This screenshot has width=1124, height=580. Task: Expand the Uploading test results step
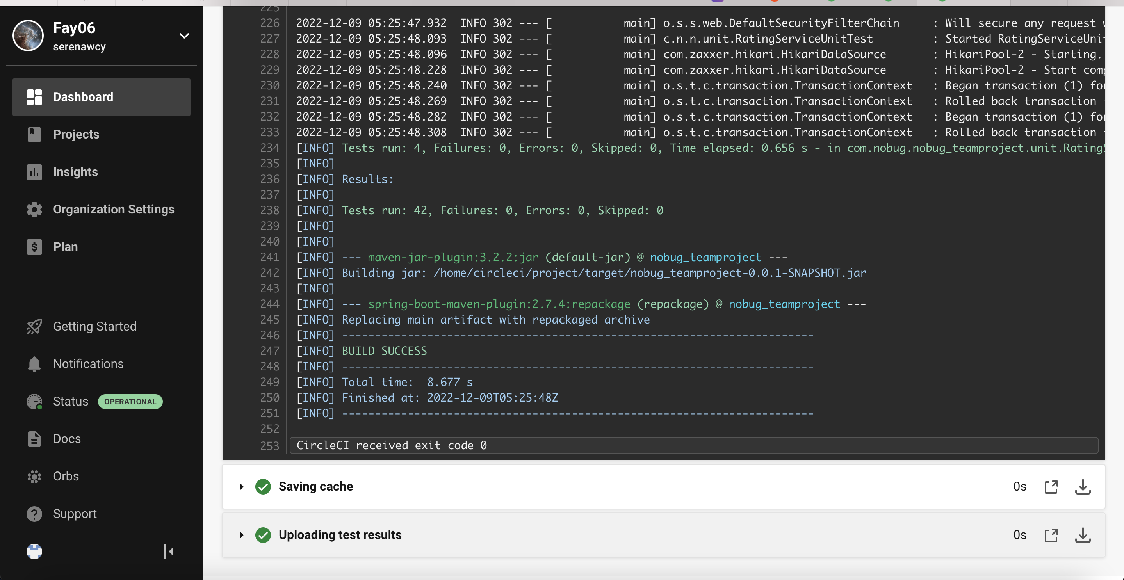pyautogui.click(x=241, y=535)
